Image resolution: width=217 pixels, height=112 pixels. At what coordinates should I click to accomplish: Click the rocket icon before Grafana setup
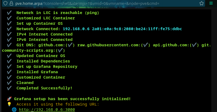9,99
